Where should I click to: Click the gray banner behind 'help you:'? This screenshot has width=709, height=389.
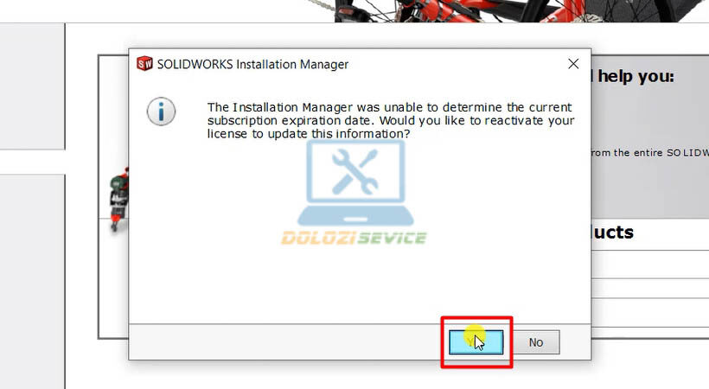pyautogui.click(x=650, y=137)
